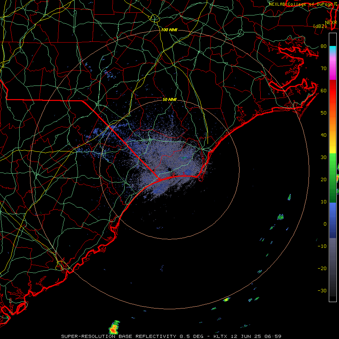Click the -10 value on the color scale

pyautogui.click(x=322, y=246)
